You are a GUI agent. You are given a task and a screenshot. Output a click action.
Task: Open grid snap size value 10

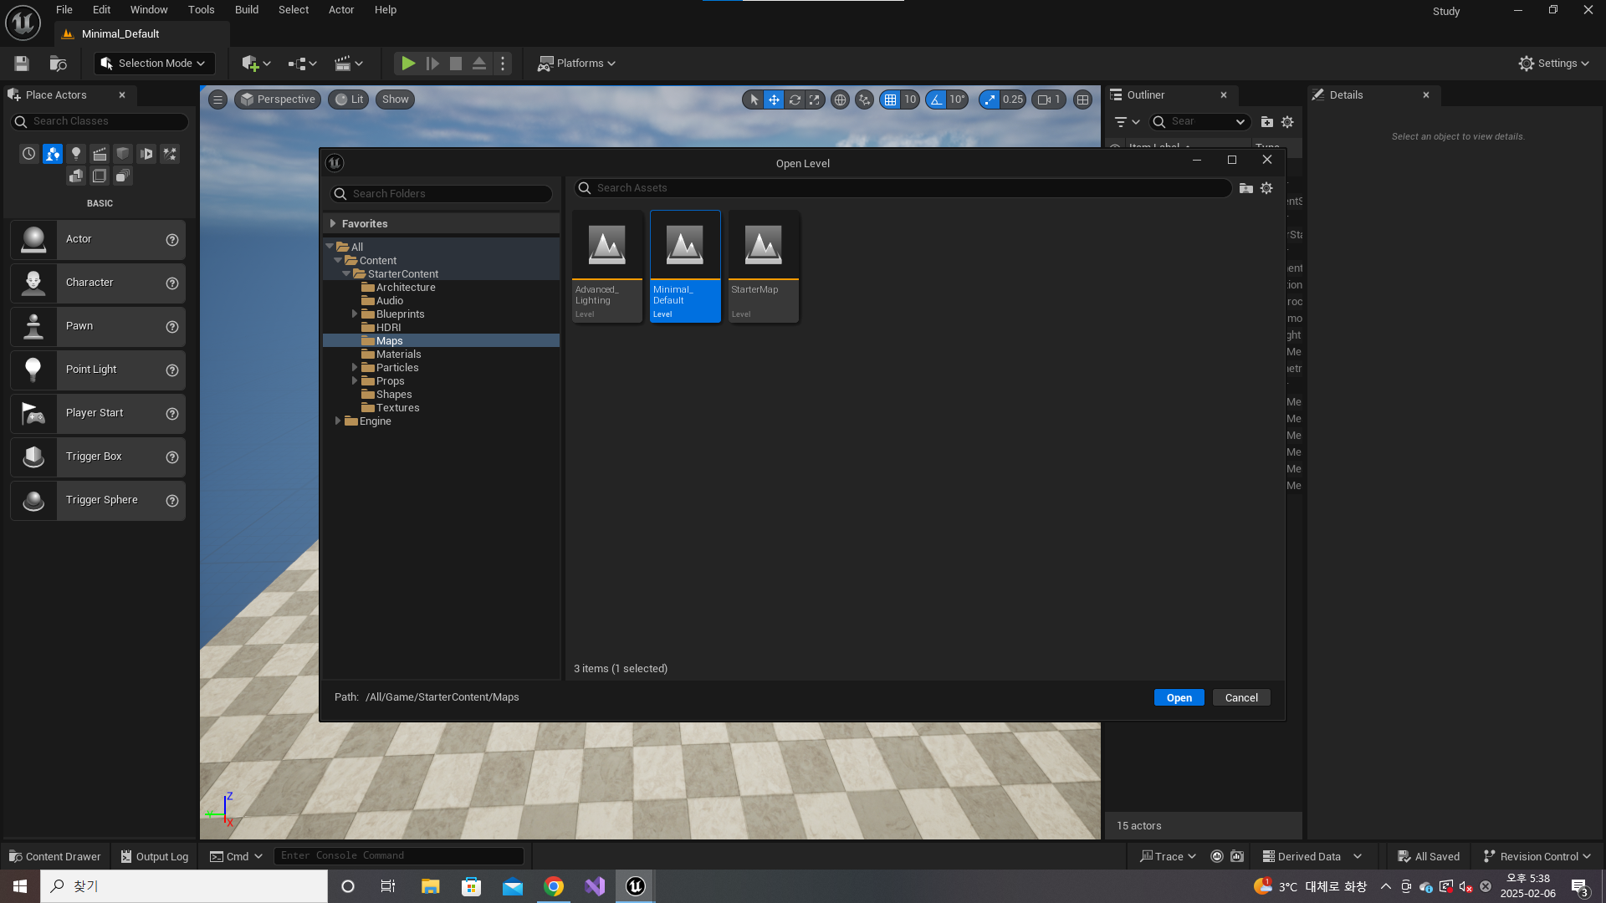[910, 99]
